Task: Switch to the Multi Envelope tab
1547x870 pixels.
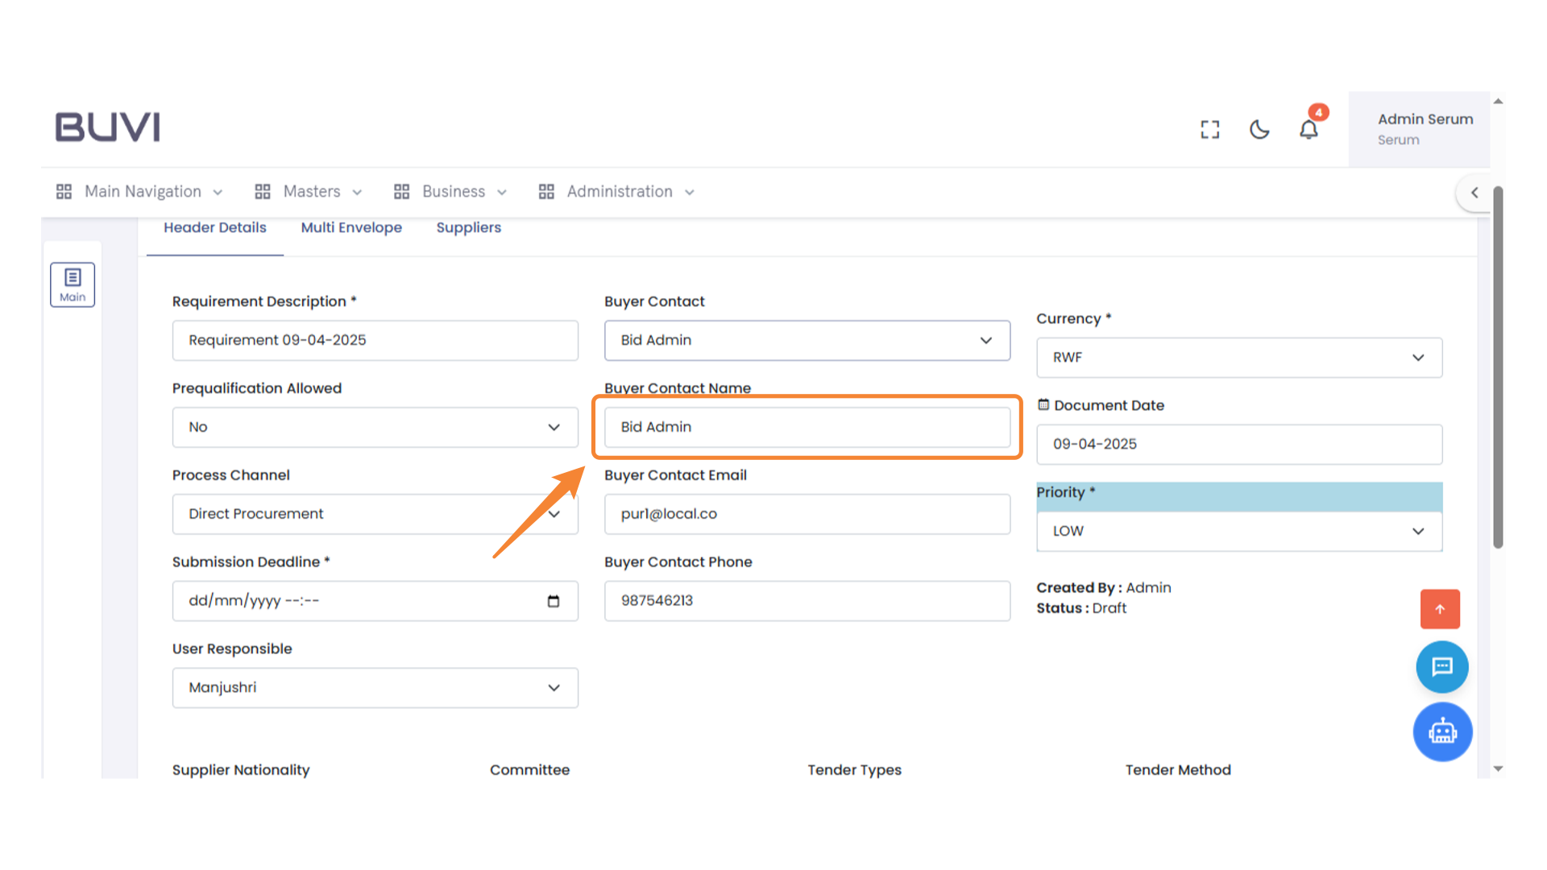Action: (351, 228)
